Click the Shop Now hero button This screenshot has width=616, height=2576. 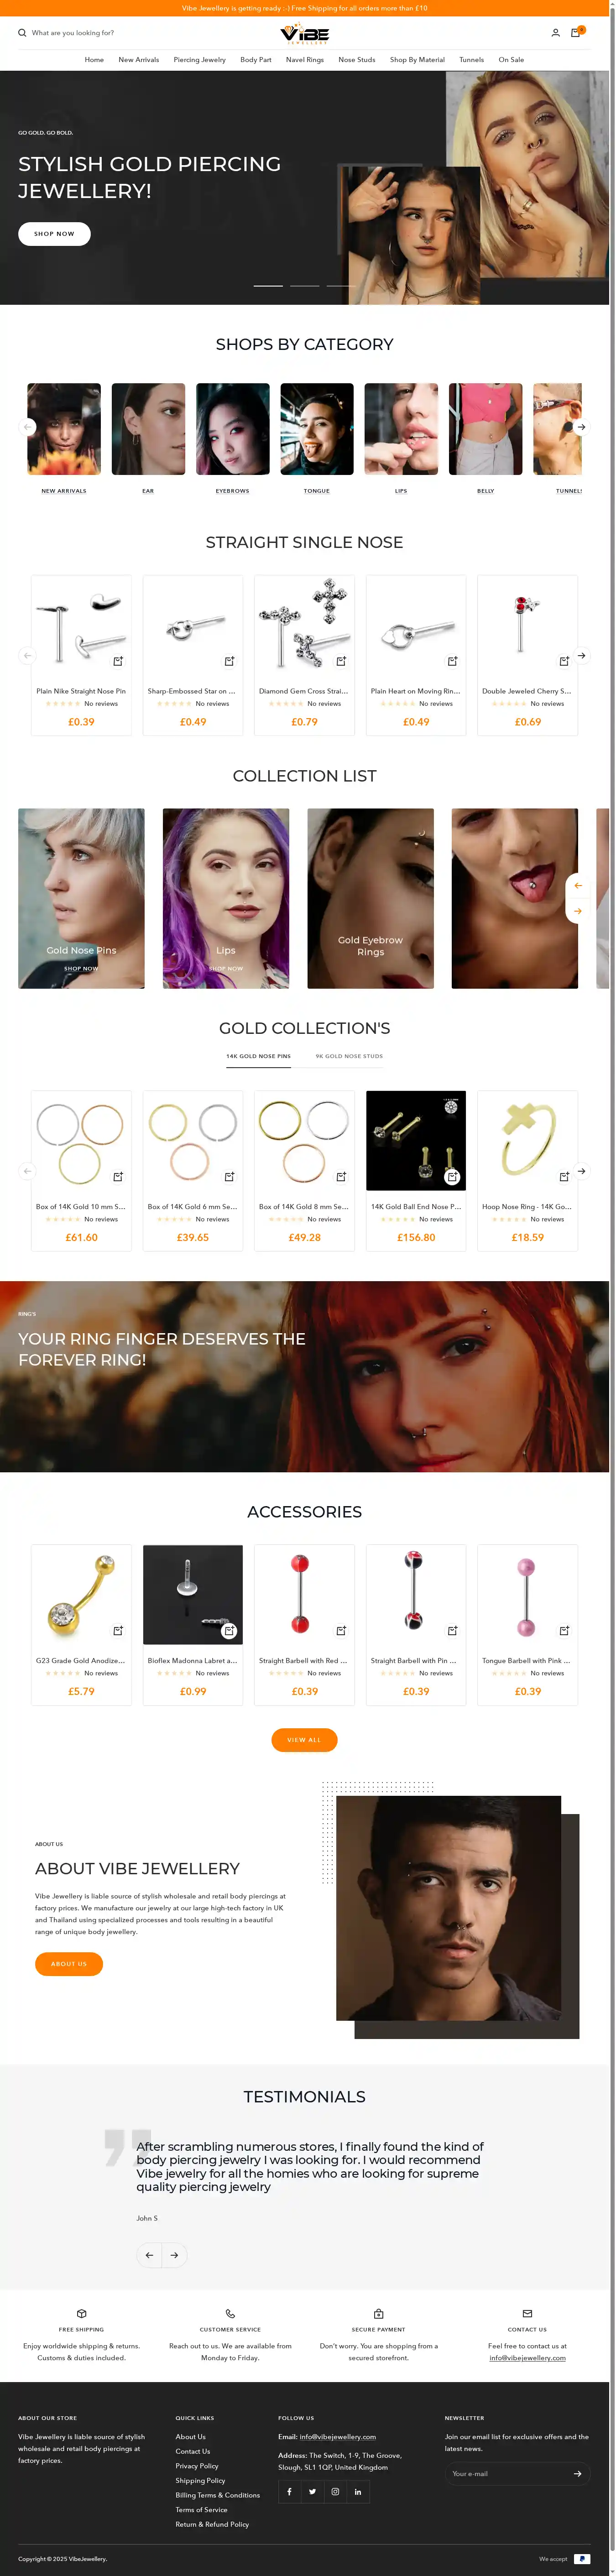(54, 234)
